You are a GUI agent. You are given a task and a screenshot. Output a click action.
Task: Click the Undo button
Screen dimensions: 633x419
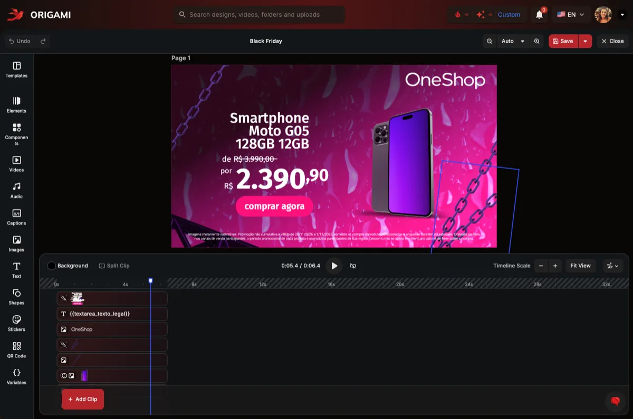(x=20, y=41)
